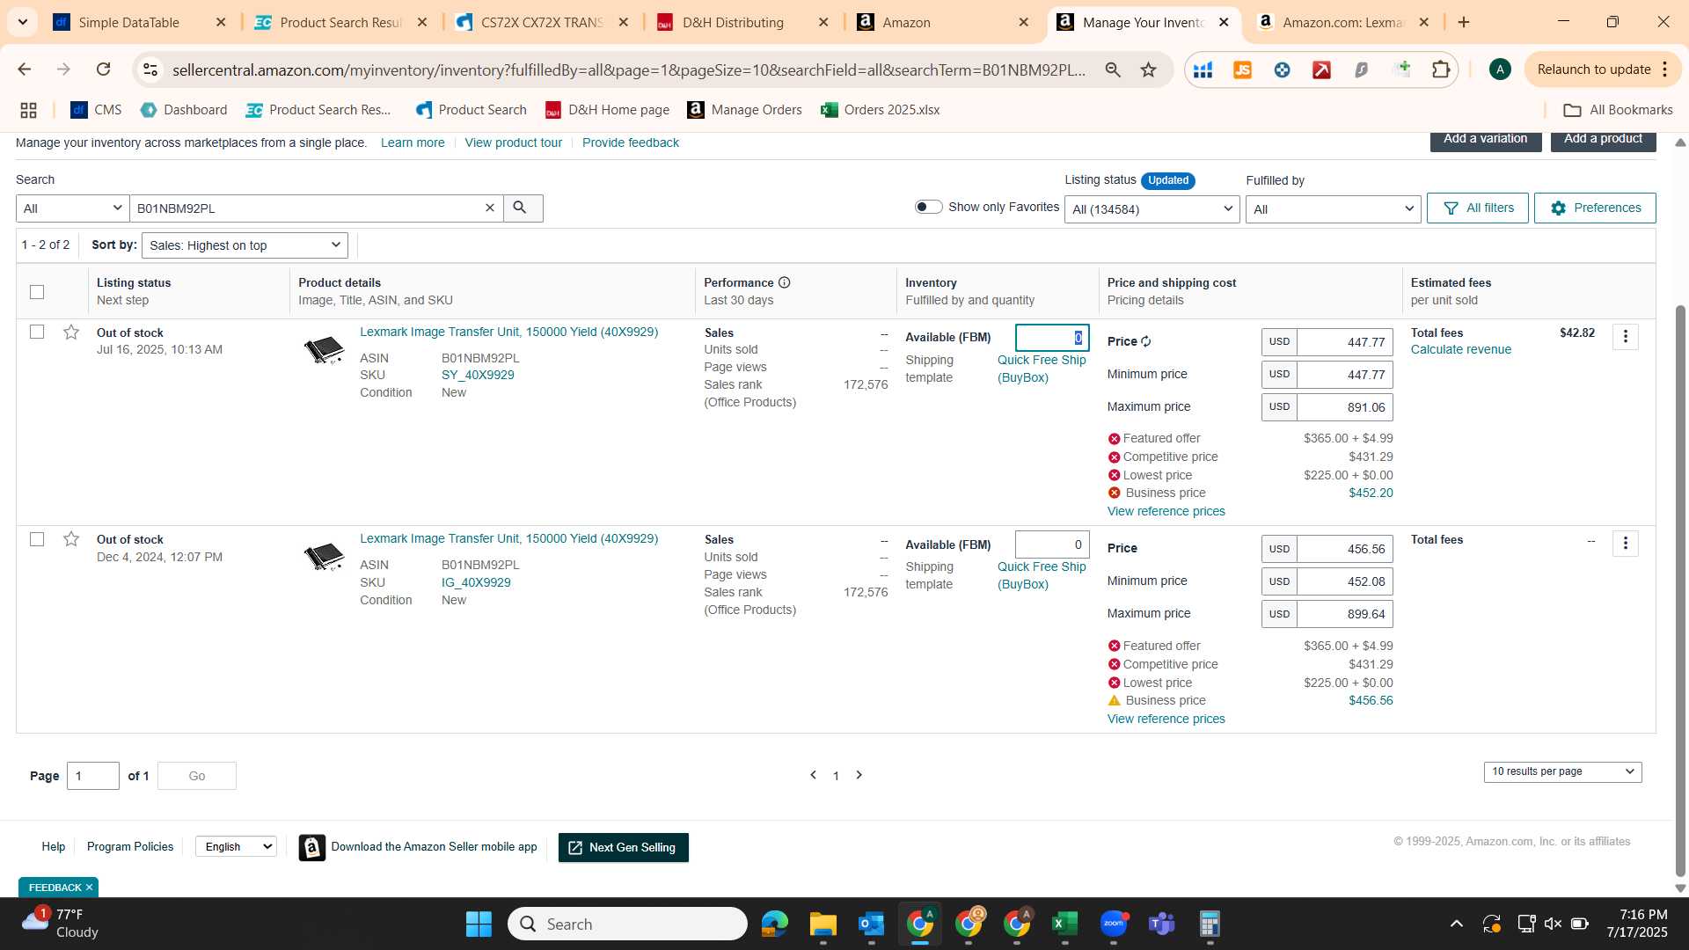Open the Chrome apps grid icon in bookmarks bar
Image resolution: width=1689 pixels, height=950 pixels.
[x=28, y=110]
